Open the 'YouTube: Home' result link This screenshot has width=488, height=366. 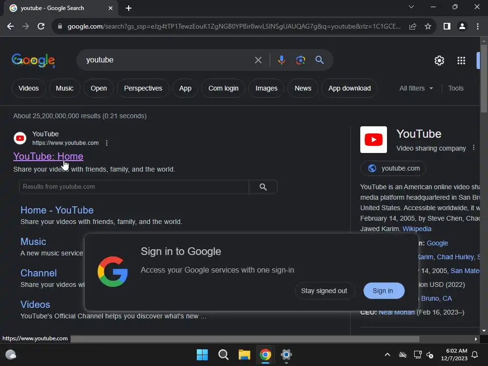[48, 156]
